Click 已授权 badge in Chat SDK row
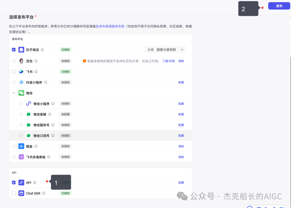This screenshot has height=208, width=291. coord(65,193)
